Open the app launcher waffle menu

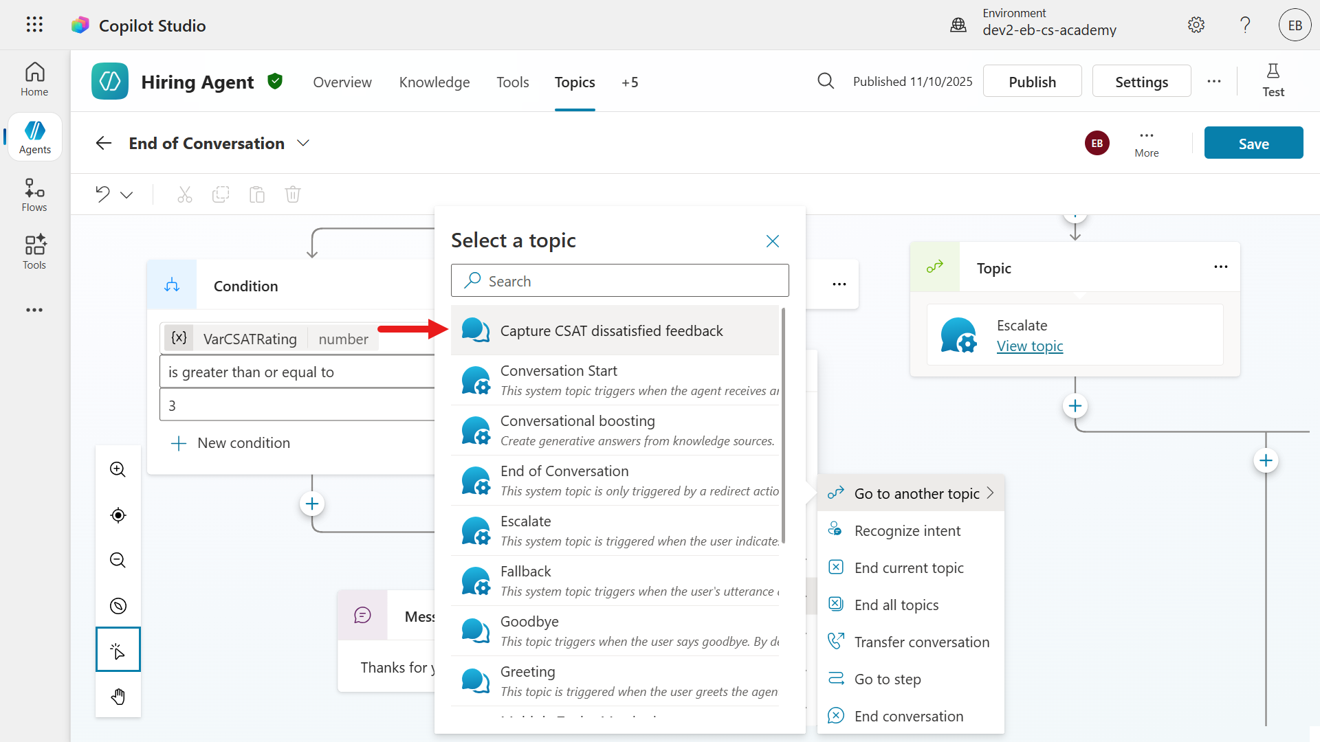tap(34, 25)
